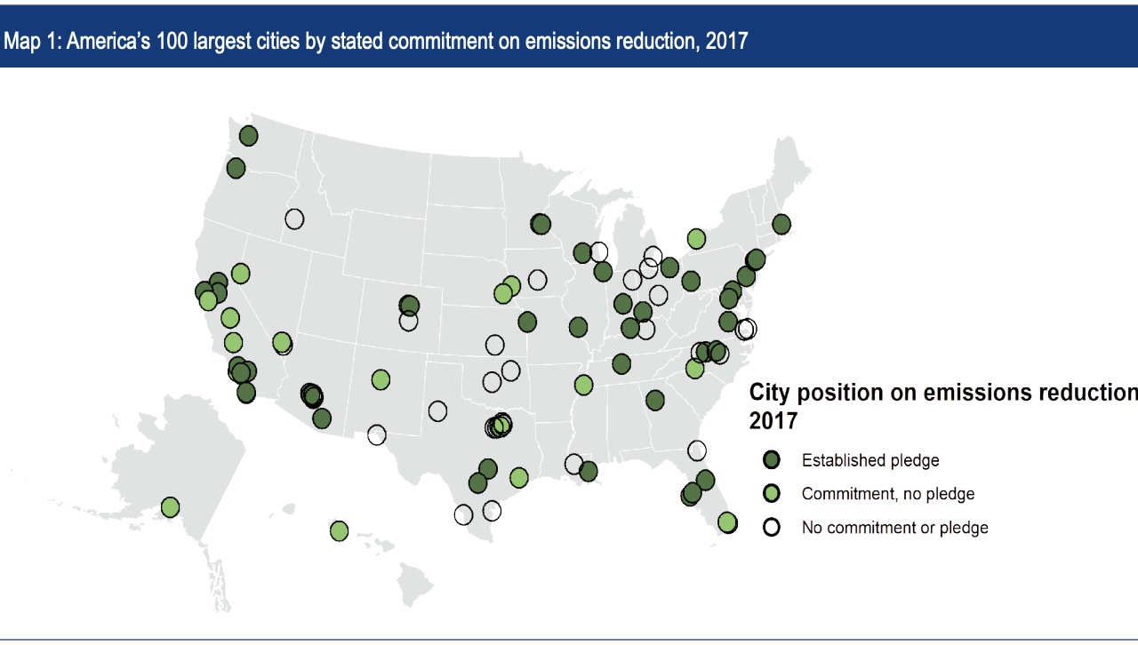This screenshot has width=1138, height=645.
Task: Click the "City position on emissions reduction" heading
Action: click(x=942, y=393)
